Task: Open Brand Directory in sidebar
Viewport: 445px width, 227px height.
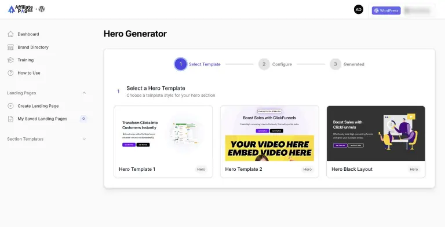Action: coord(33,47)
